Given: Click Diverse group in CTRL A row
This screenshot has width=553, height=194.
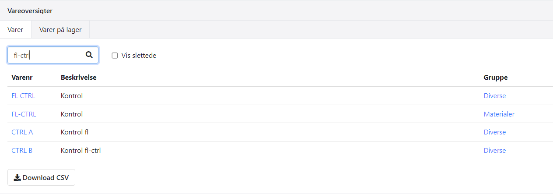Looking at the screenshot, I should point(494,132).
